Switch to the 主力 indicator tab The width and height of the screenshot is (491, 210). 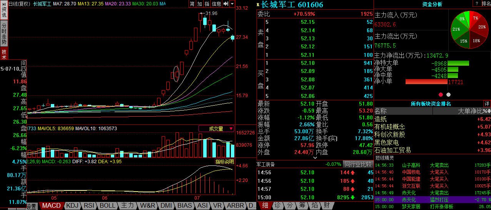click(x=127, y=206)
